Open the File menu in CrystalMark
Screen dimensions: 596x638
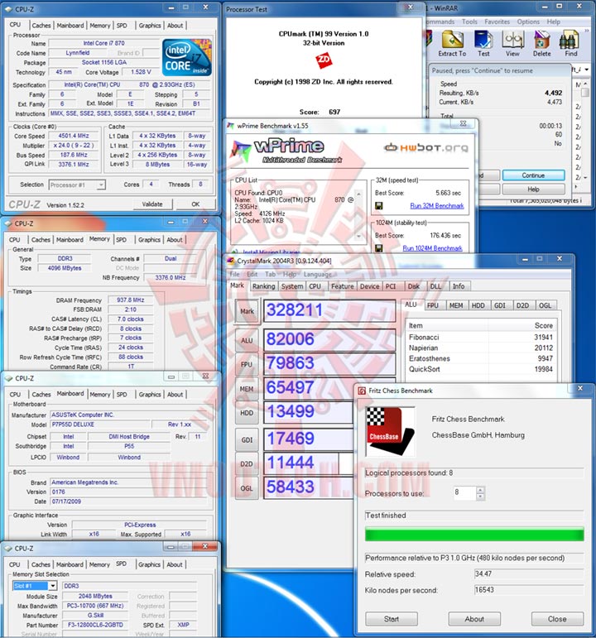click(235, 274)
